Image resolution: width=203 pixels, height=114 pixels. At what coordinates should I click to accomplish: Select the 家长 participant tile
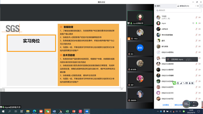tap(140, 49)
